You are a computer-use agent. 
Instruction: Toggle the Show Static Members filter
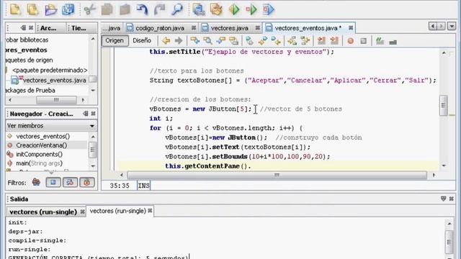[70, 182]
